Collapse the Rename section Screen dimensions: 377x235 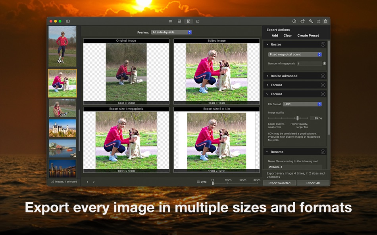(267, 152)
